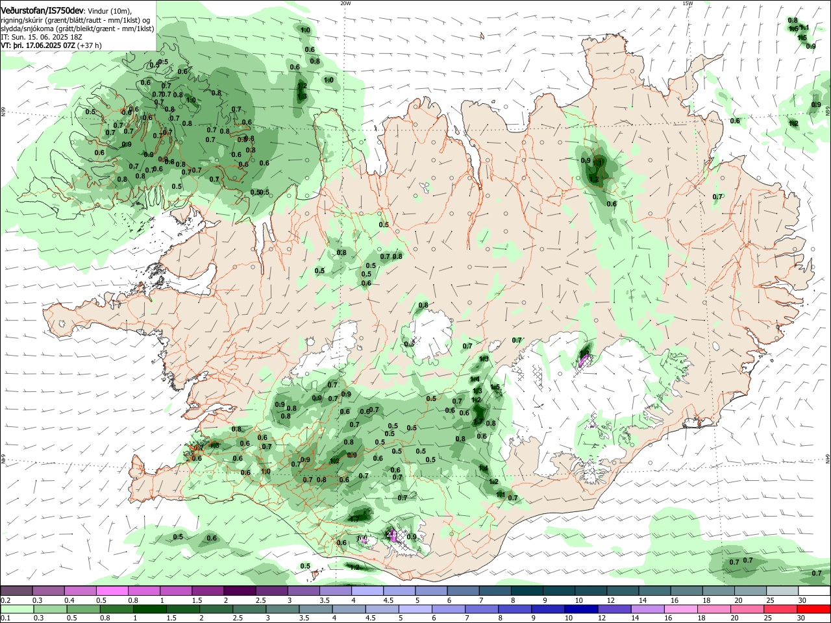Click the '15W' longitude label

pos(688,3)
